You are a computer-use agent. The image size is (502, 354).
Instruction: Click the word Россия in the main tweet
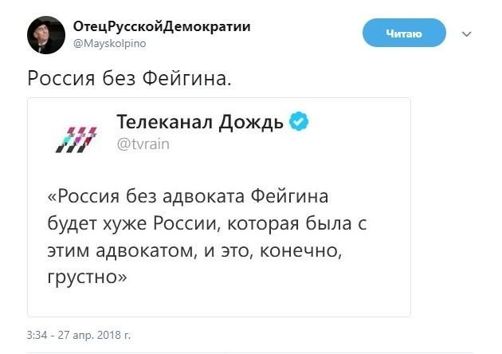[x=61, y=79]
